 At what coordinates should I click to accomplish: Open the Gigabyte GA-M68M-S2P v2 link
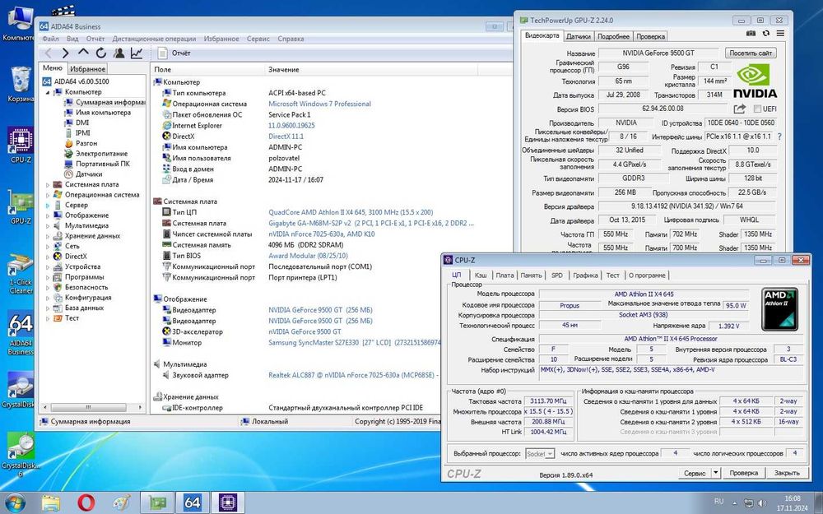tap(371, 224)
